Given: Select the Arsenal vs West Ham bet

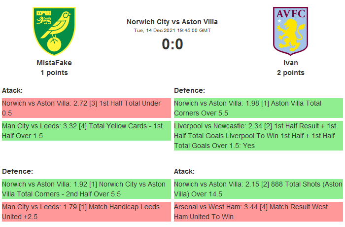Looking at the screenshot, I should pos(258,212).
